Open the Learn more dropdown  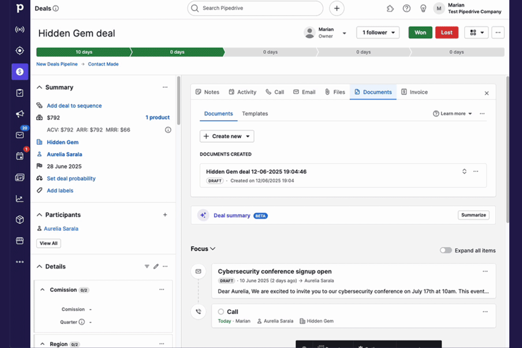tap(453, 114)
